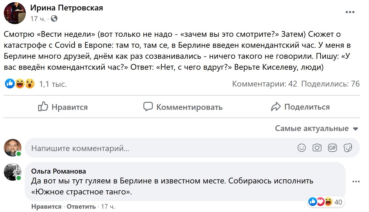Like the post with Нравится button
369x212 pixels.
click(63, 107)
